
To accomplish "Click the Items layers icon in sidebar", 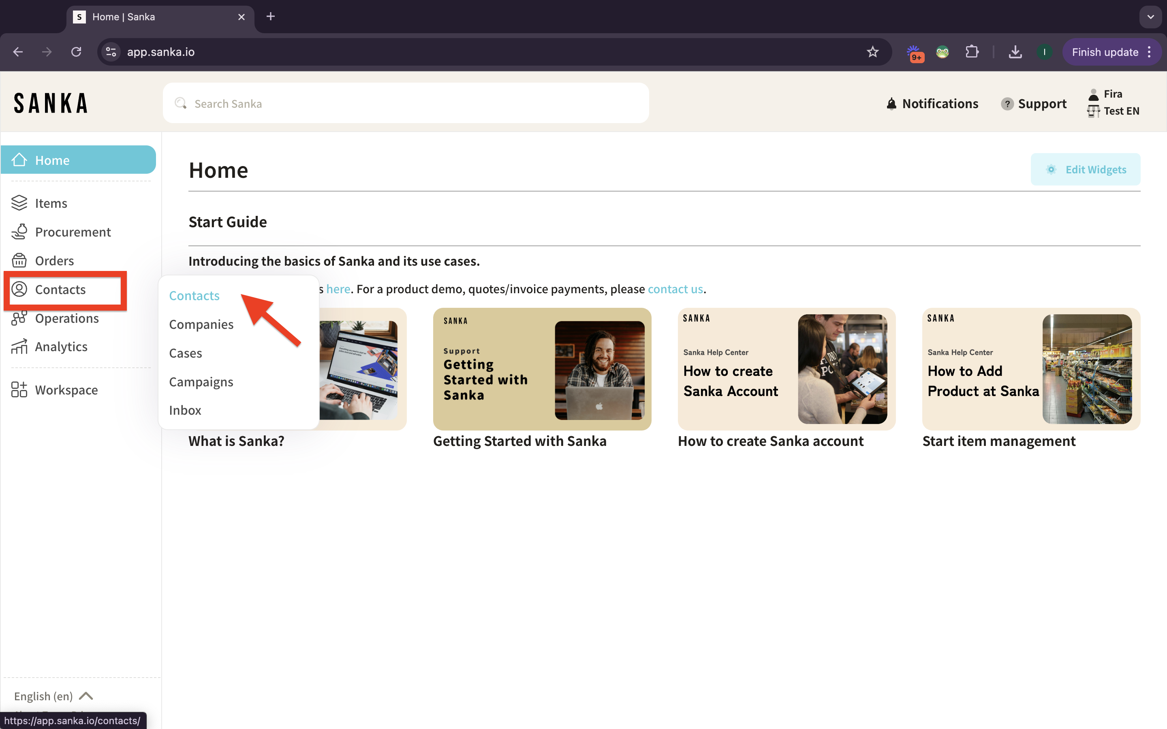I will coord(19,203).
